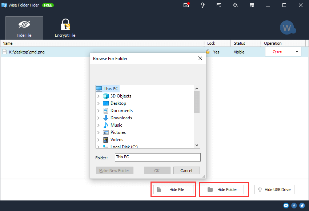This screenshot has width=309, height=211.
Task: Click the red Open button for cmd.png
Action: 278,52
